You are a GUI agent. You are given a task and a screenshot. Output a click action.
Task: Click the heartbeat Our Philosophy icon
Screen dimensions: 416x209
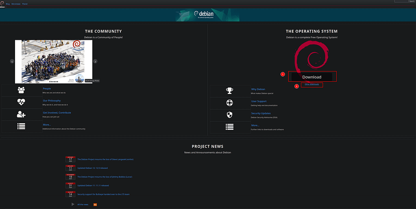(21, 102)
